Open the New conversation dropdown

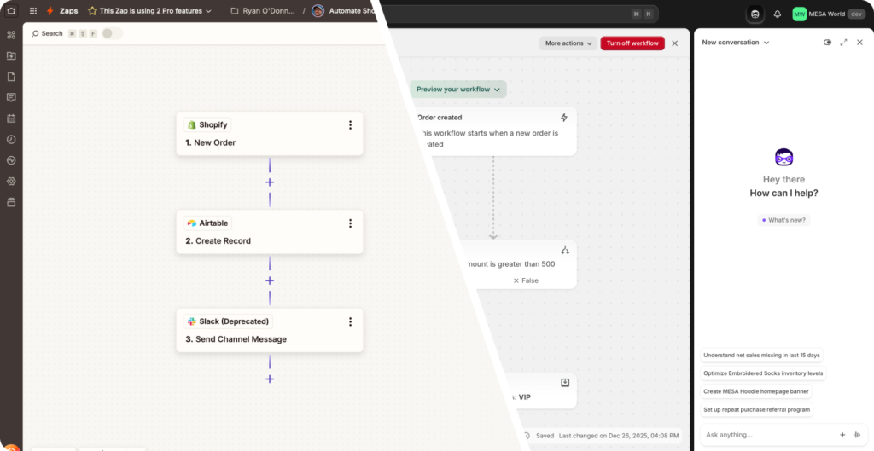tap(735, 43)
